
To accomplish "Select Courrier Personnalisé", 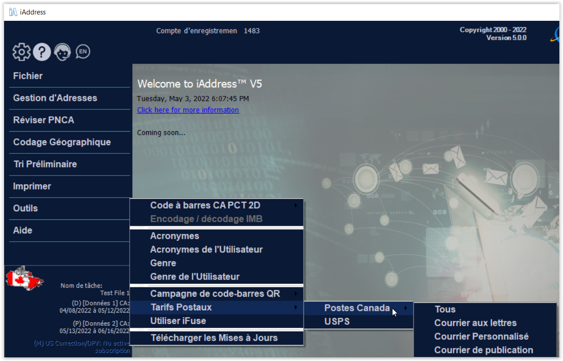I will [485, 337].
